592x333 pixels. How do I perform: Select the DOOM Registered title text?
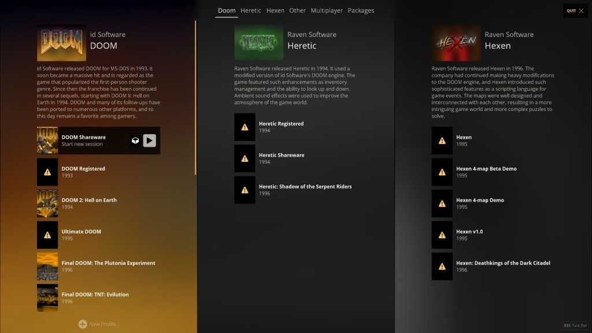(83, 169)
